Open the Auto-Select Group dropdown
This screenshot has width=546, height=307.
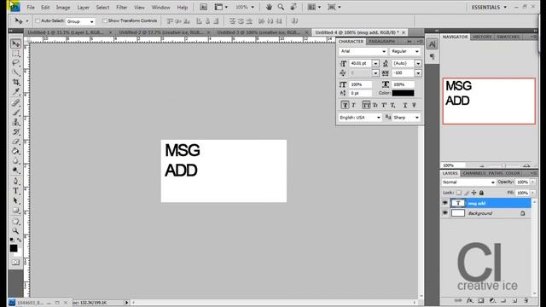point(80,21)
